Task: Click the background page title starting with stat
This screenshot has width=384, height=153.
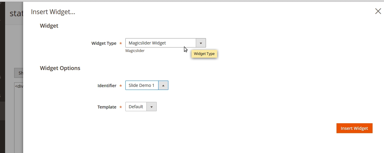Action: pyautogui.click(x=16, y=14)
